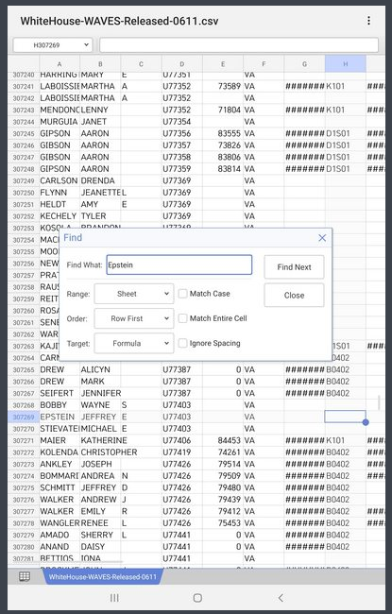
Task: Open the Target dropdown set to Formula
Action: pos(134,343)
